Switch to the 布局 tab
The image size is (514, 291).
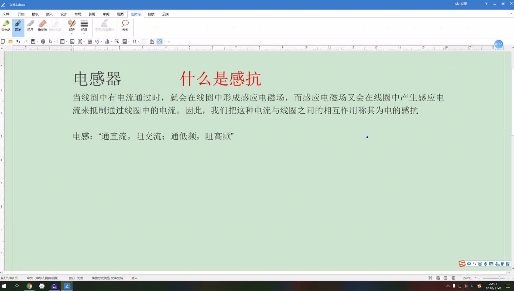[78, 14]
